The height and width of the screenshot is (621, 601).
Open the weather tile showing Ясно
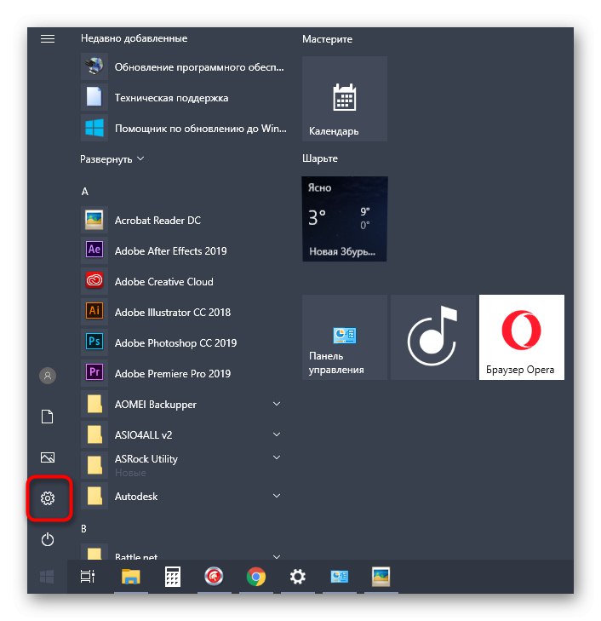click(345, 219)
